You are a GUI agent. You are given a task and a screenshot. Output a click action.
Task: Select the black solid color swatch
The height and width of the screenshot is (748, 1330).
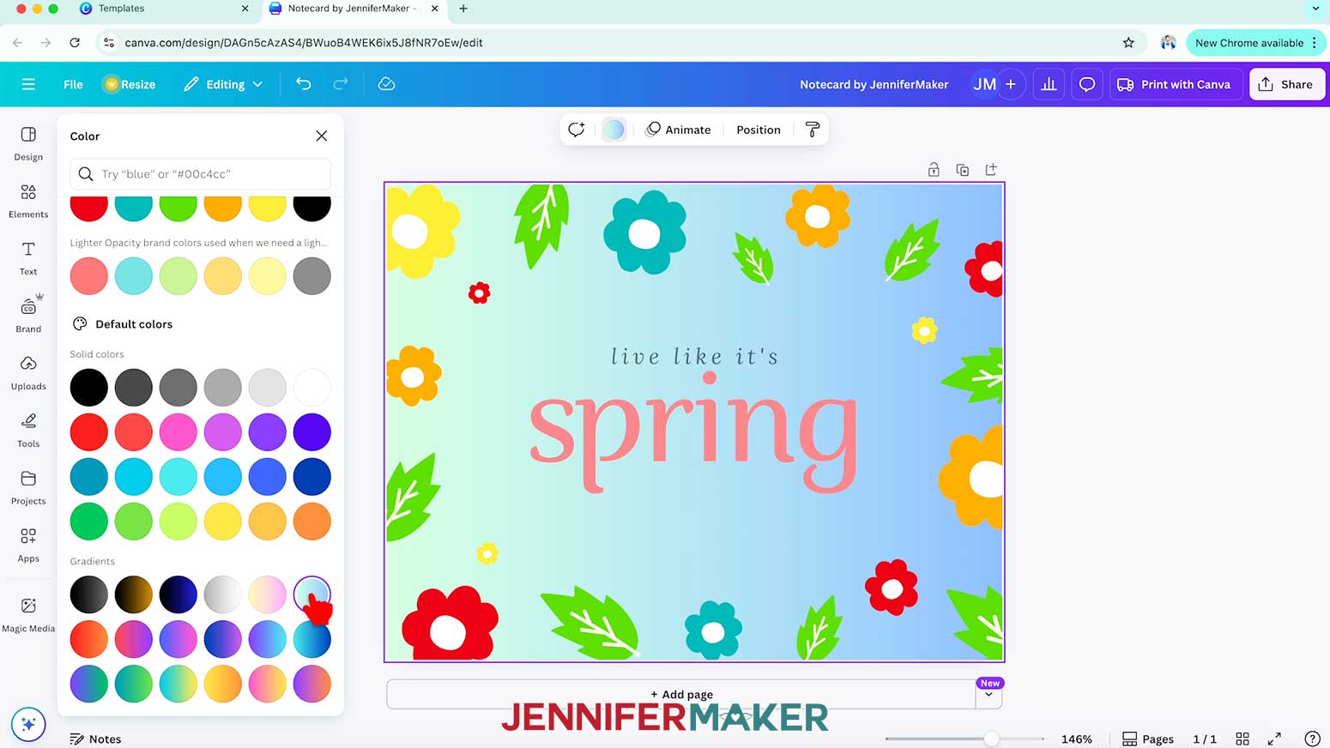pos(89,388)
